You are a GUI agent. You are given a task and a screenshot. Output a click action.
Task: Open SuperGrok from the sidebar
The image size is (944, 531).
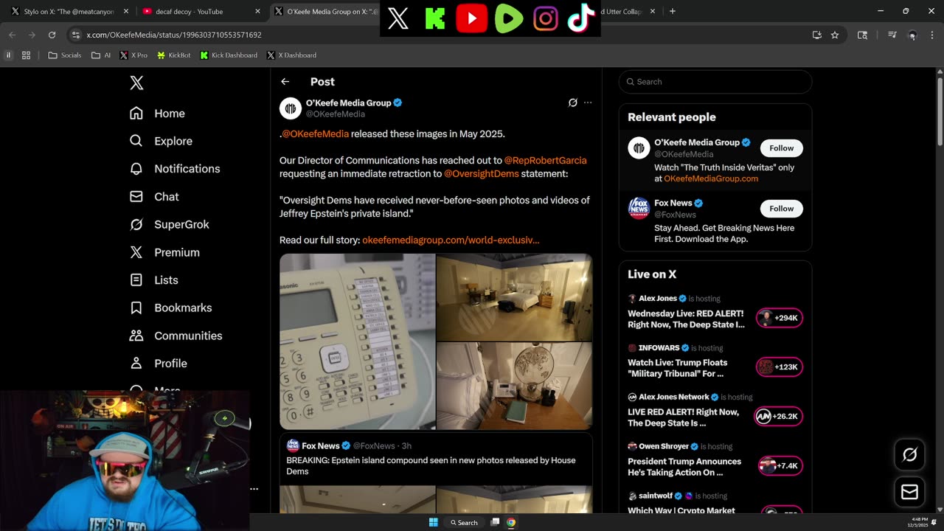[169, 224]
